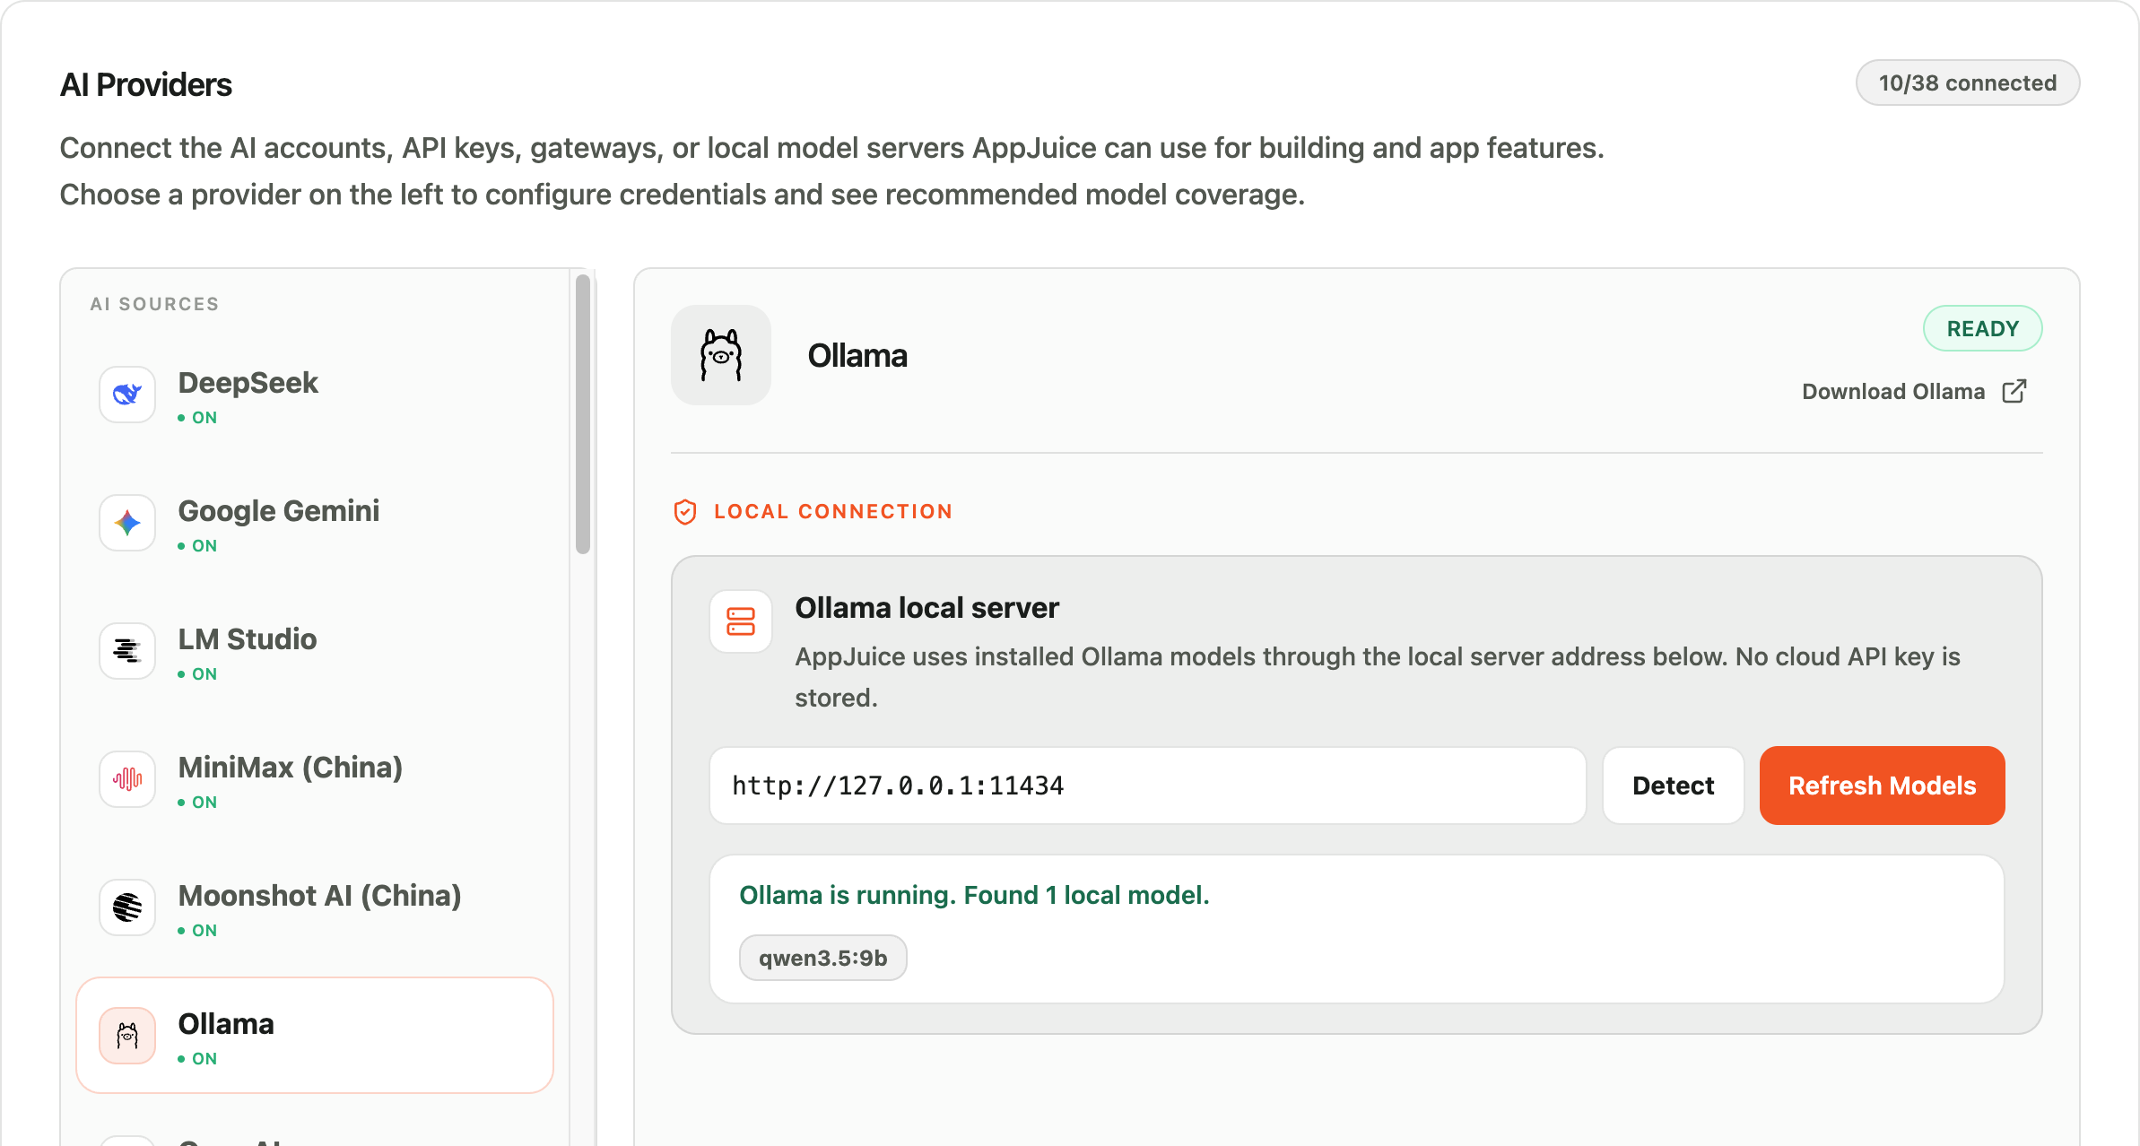Viewport: 2140px width, 1146px height.
Task: Click the ON status under Moonshot AI
Action: pyautogui.click(x=197, y=931)
